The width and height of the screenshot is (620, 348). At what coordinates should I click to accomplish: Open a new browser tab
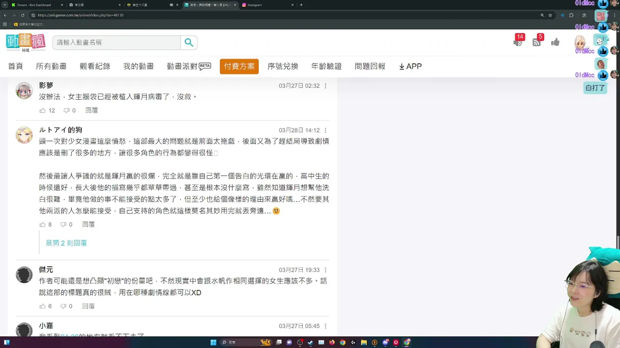tap(301, 5)
